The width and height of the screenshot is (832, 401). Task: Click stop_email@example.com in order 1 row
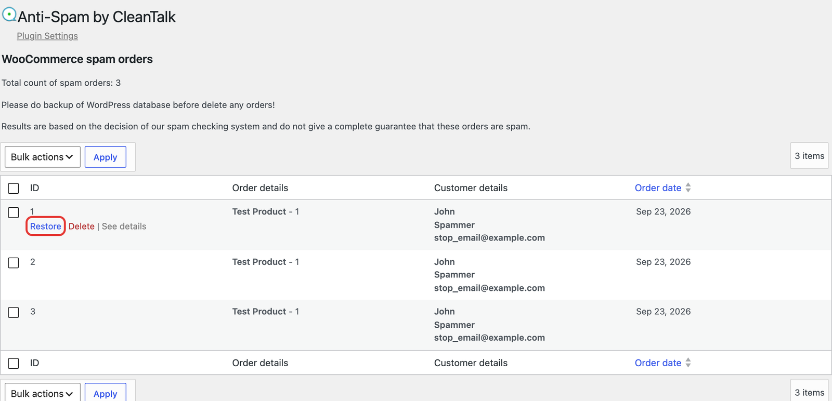pyautogui.click(x=489, y=238)
